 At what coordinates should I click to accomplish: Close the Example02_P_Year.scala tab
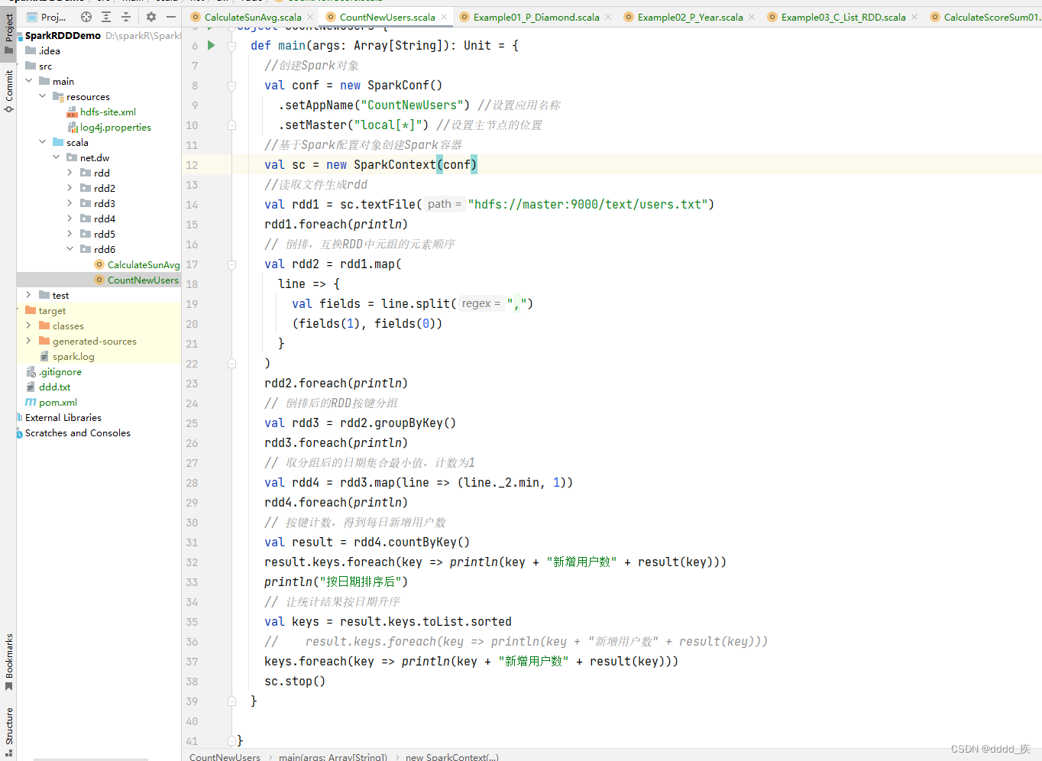pos(752,17)
